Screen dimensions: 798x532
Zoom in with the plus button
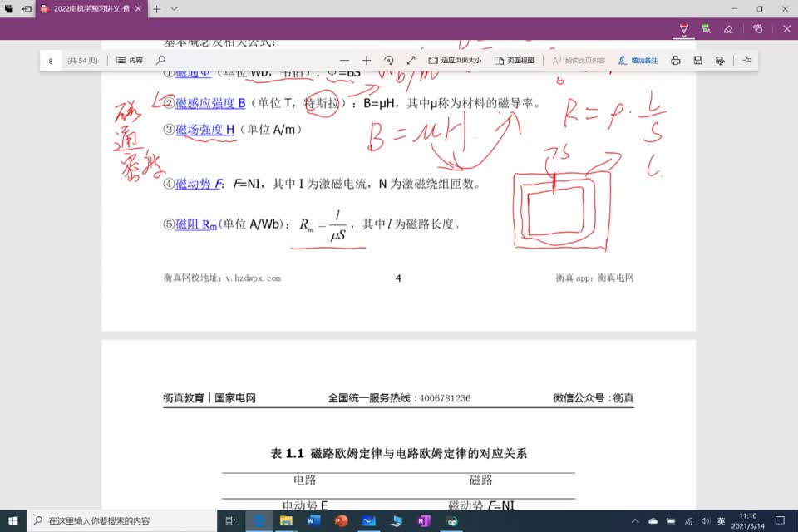pyautogui.click(x=367, y=60)
